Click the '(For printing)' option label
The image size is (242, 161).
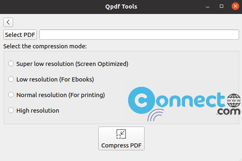click(x=86, y=95)
